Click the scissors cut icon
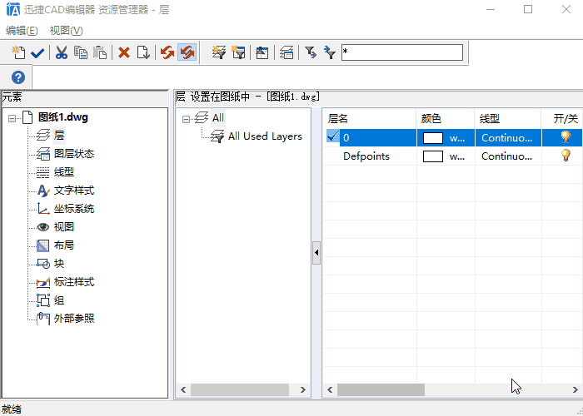Screen dimensions: 583x416 pos(62,52)
